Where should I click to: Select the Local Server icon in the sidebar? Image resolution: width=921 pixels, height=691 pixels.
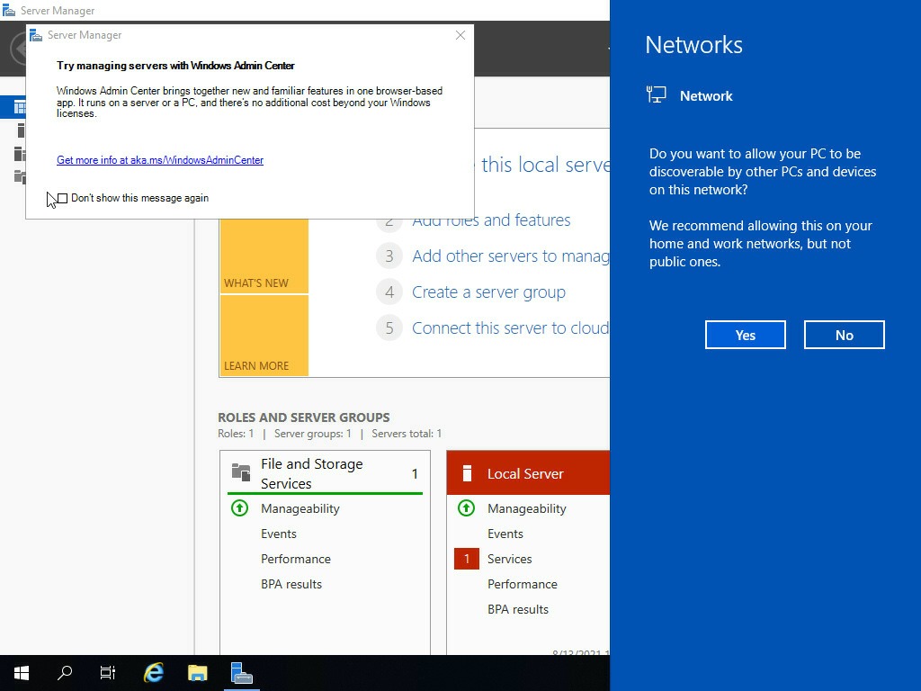click(x=21, y=130)
